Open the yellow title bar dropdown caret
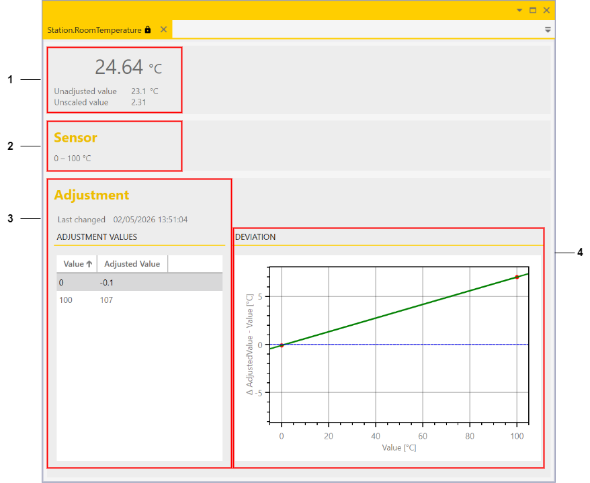The height and width of the screenshot is (483, 590). point(519,10)
